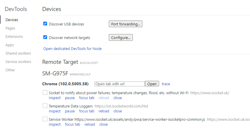Tick checkbox beside Socket to notify page
This screenshot has height=132, width=250.
click(x=45, y=92)
